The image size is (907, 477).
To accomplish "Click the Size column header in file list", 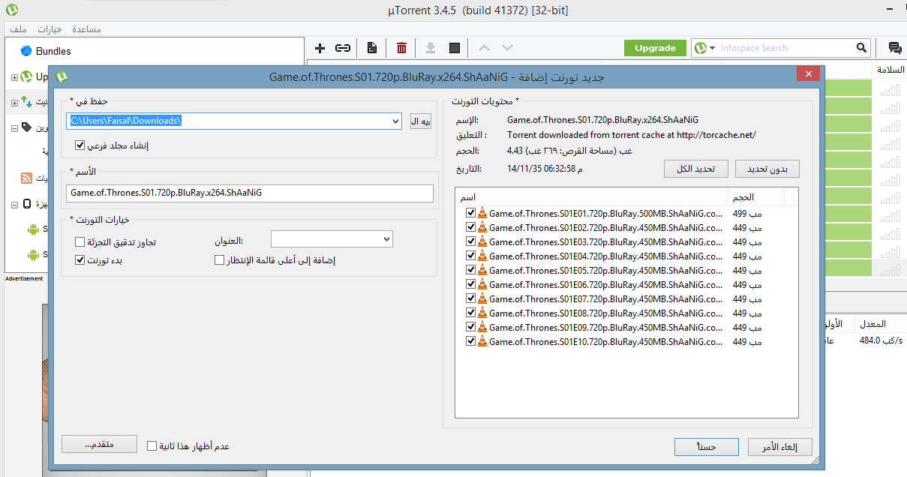I will (756, 196).
